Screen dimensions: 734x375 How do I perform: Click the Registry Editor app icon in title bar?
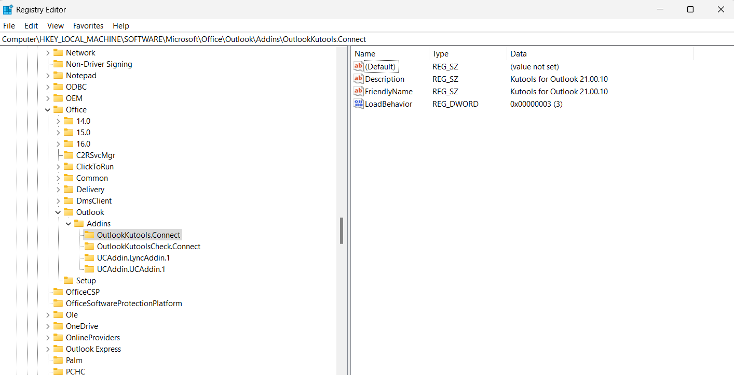coord(8,9)
